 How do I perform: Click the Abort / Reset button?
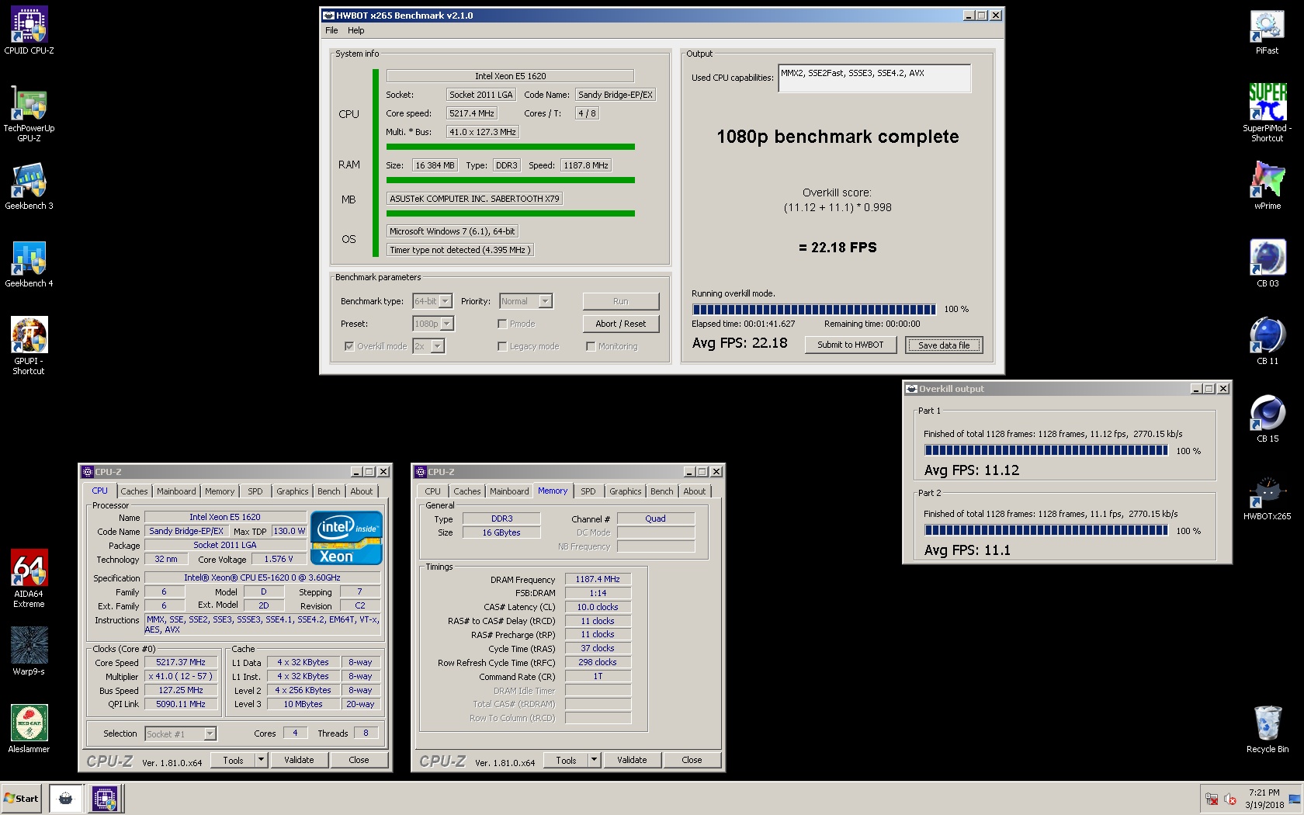coord(621,324)
